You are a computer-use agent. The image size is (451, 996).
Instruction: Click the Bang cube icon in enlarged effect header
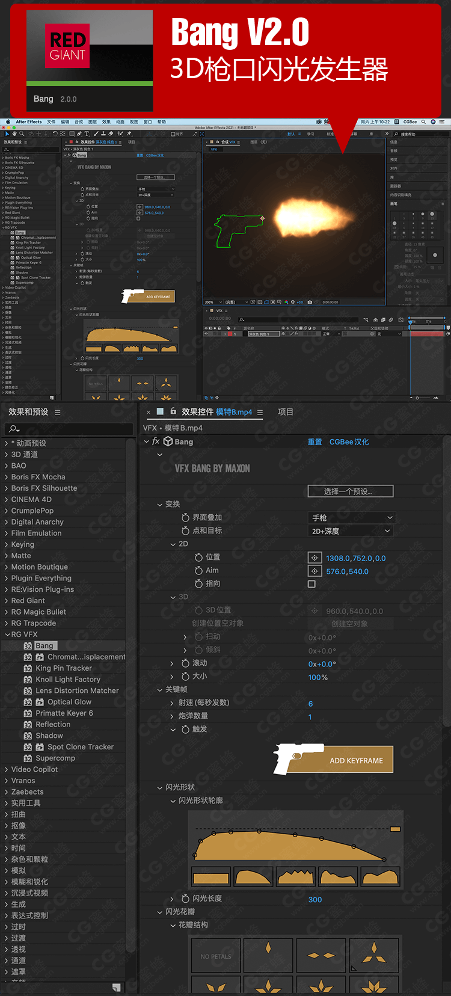point(168,441)
